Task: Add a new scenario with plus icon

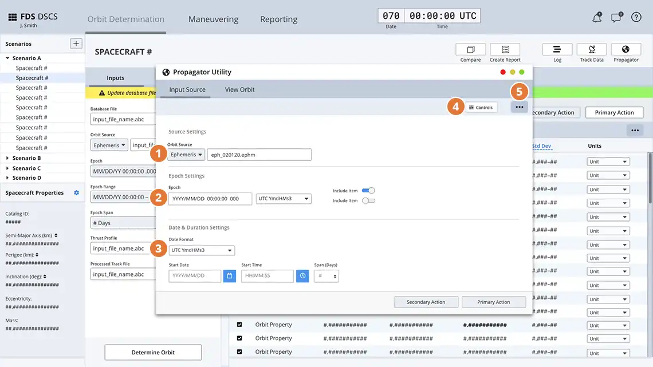Action: pyautogui.click(x=76, y=44)
